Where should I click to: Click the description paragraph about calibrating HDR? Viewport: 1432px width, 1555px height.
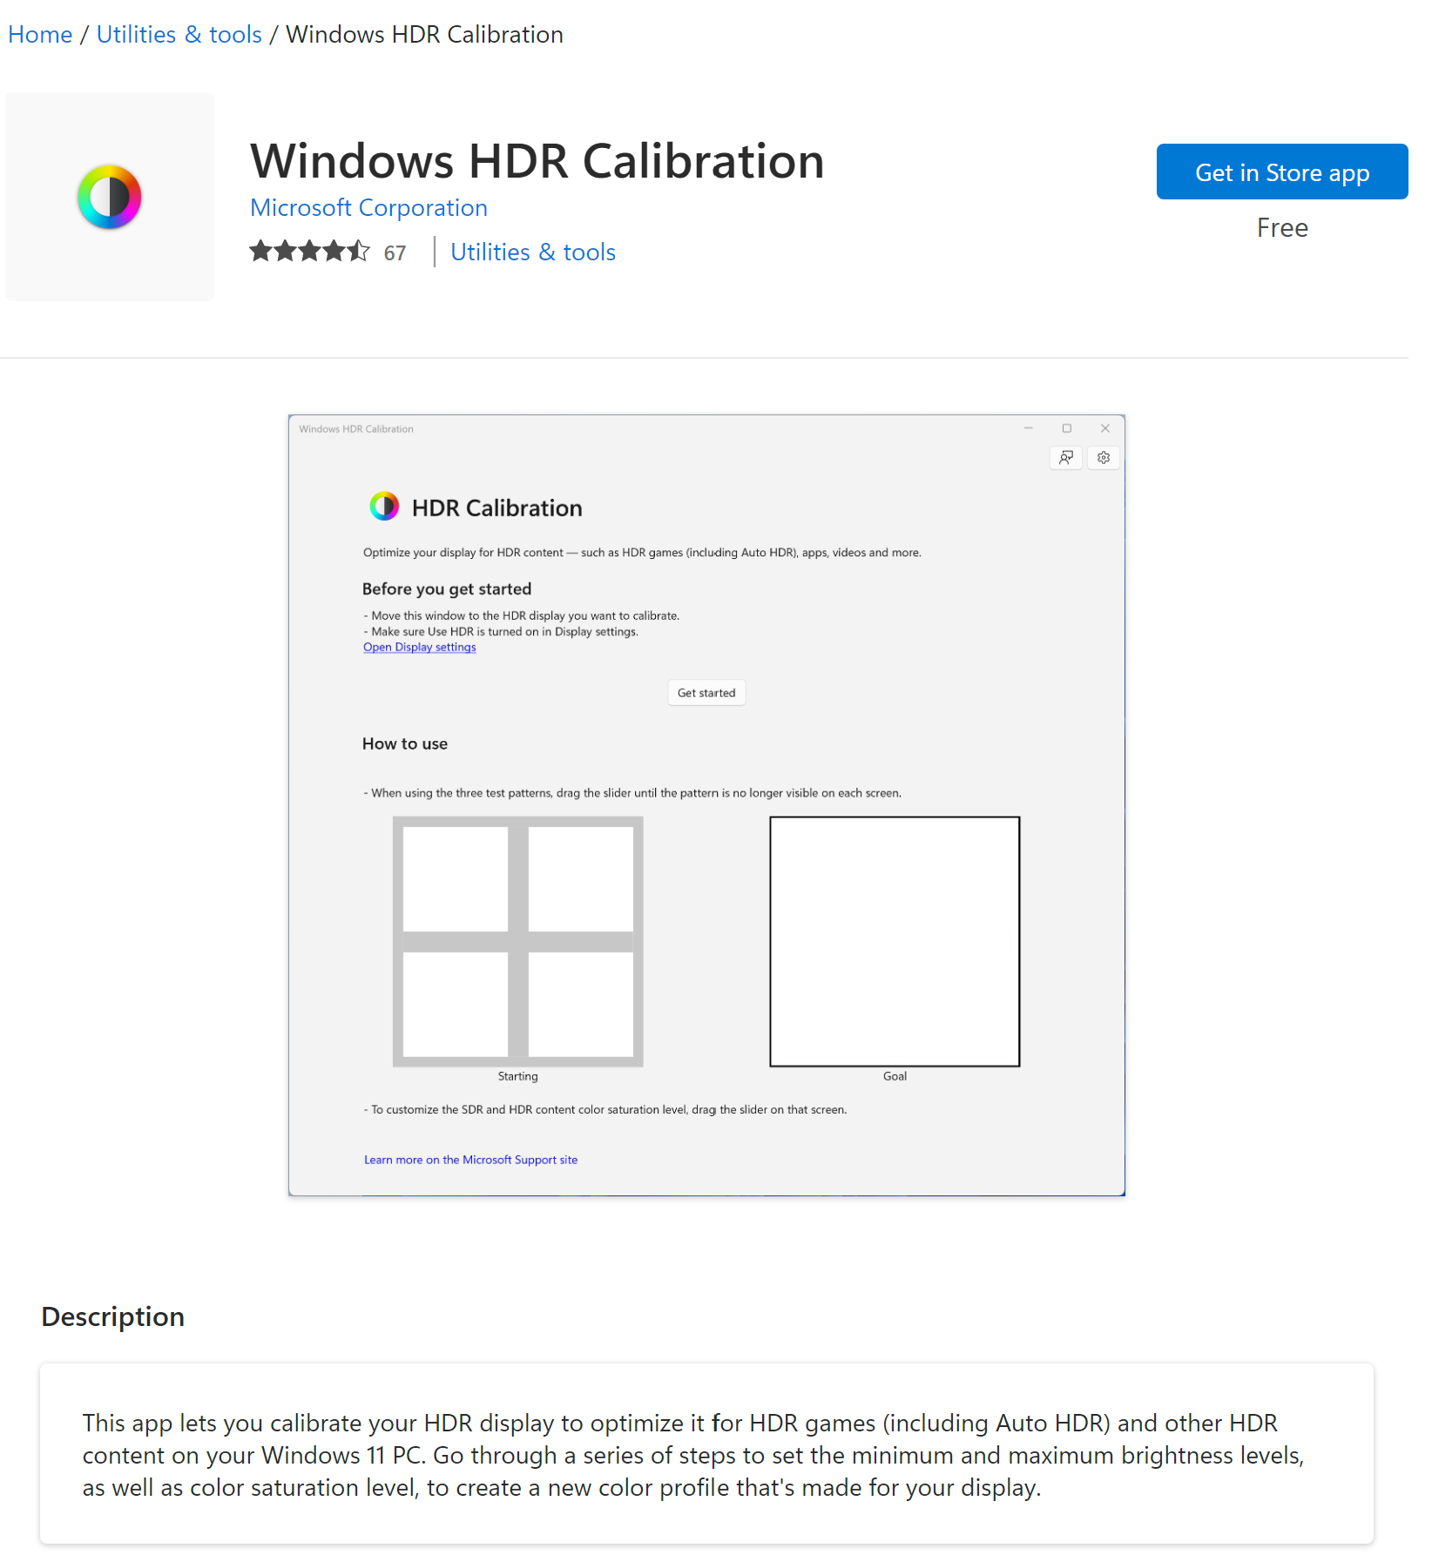pos(693,1455)
